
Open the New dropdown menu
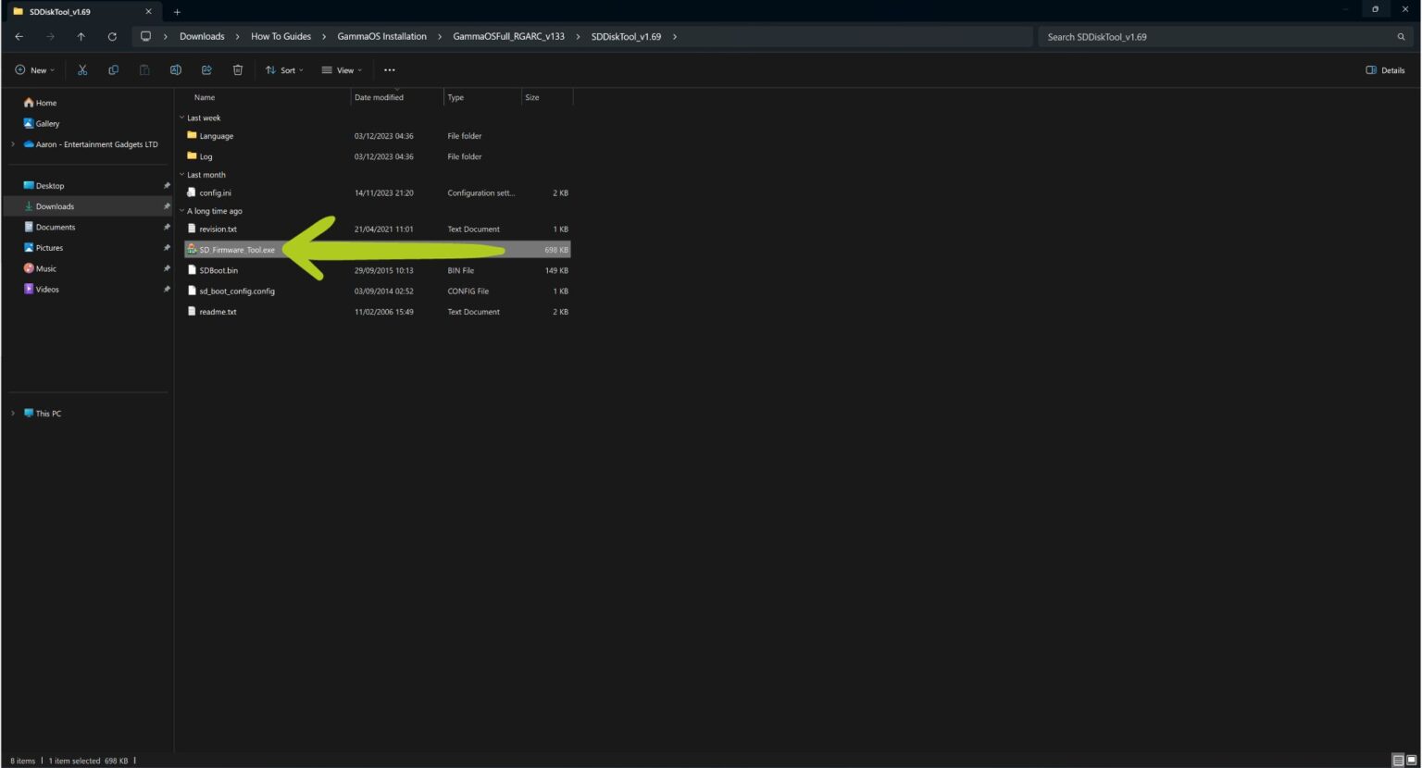pyautogui.click(x=34, y=70)
